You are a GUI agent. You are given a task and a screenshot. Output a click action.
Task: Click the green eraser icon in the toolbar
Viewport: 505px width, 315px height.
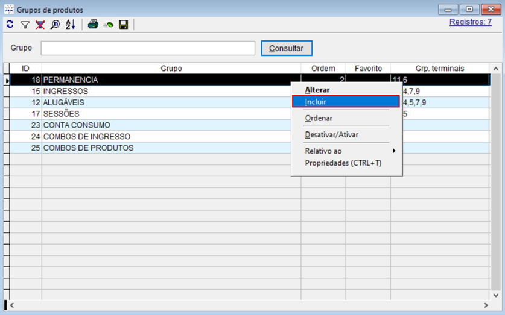[x=109, y=25]
